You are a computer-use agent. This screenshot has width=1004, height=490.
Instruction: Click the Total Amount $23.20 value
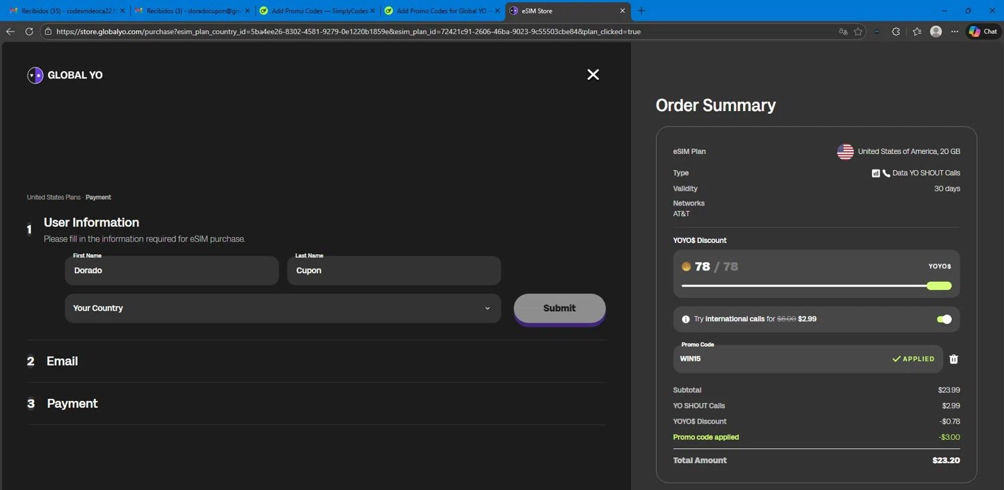[x=946, y=461]
